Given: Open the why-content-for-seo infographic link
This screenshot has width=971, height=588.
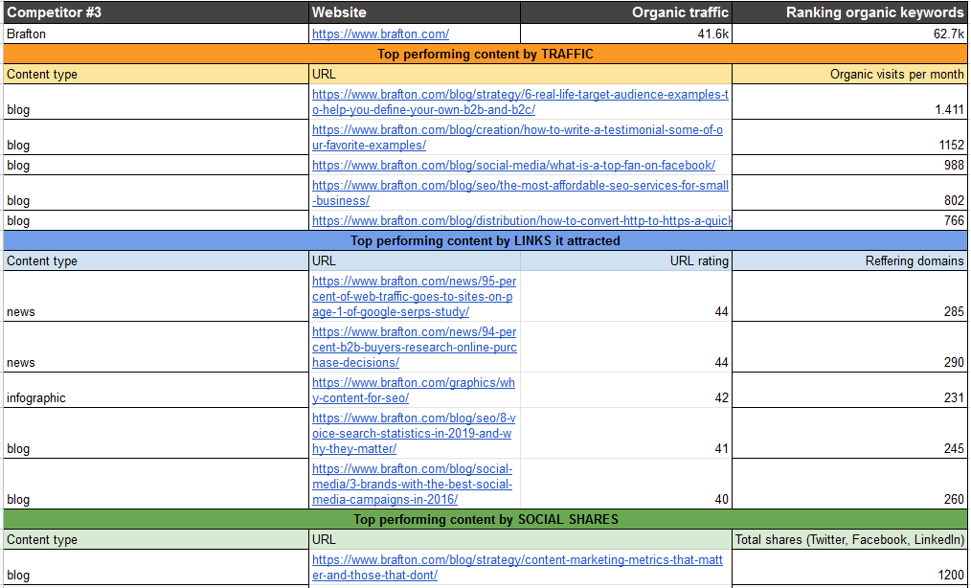Looking at the screenshot, I should [x=414, y=391].
